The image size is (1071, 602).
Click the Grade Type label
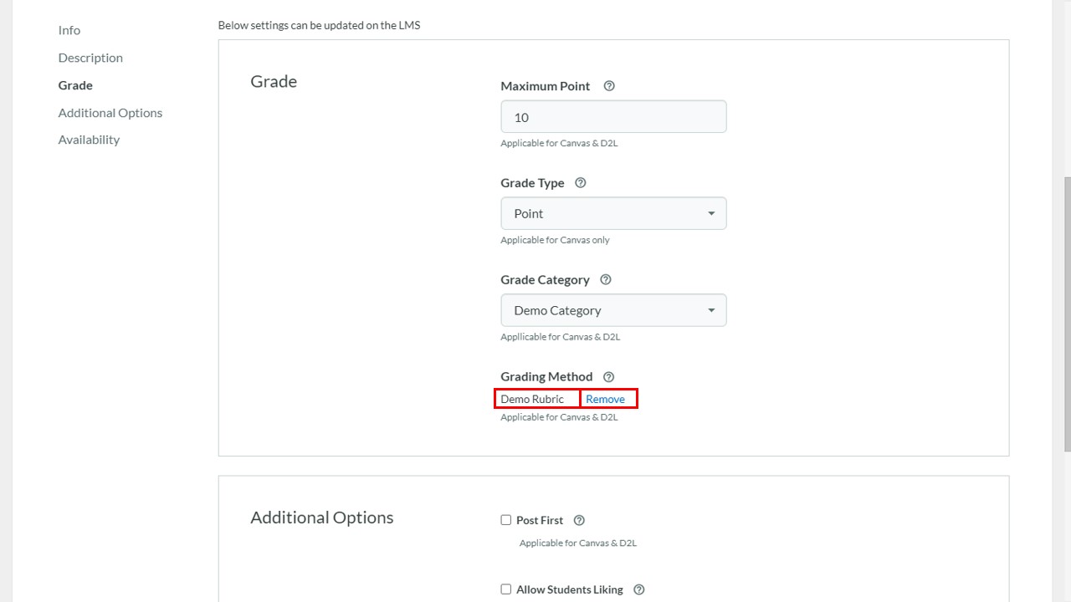pyautogui.click(x=532, y=183)
